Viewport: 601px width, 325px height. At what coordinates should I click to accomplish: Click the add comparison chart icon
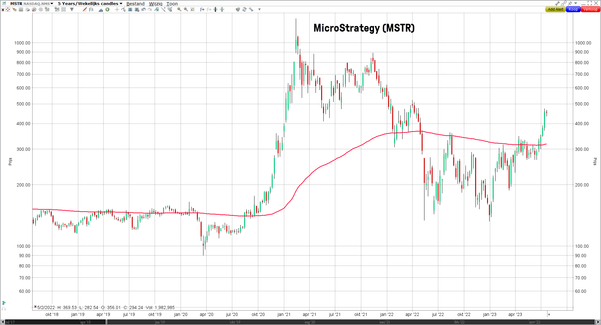click(x=57, y=9)
